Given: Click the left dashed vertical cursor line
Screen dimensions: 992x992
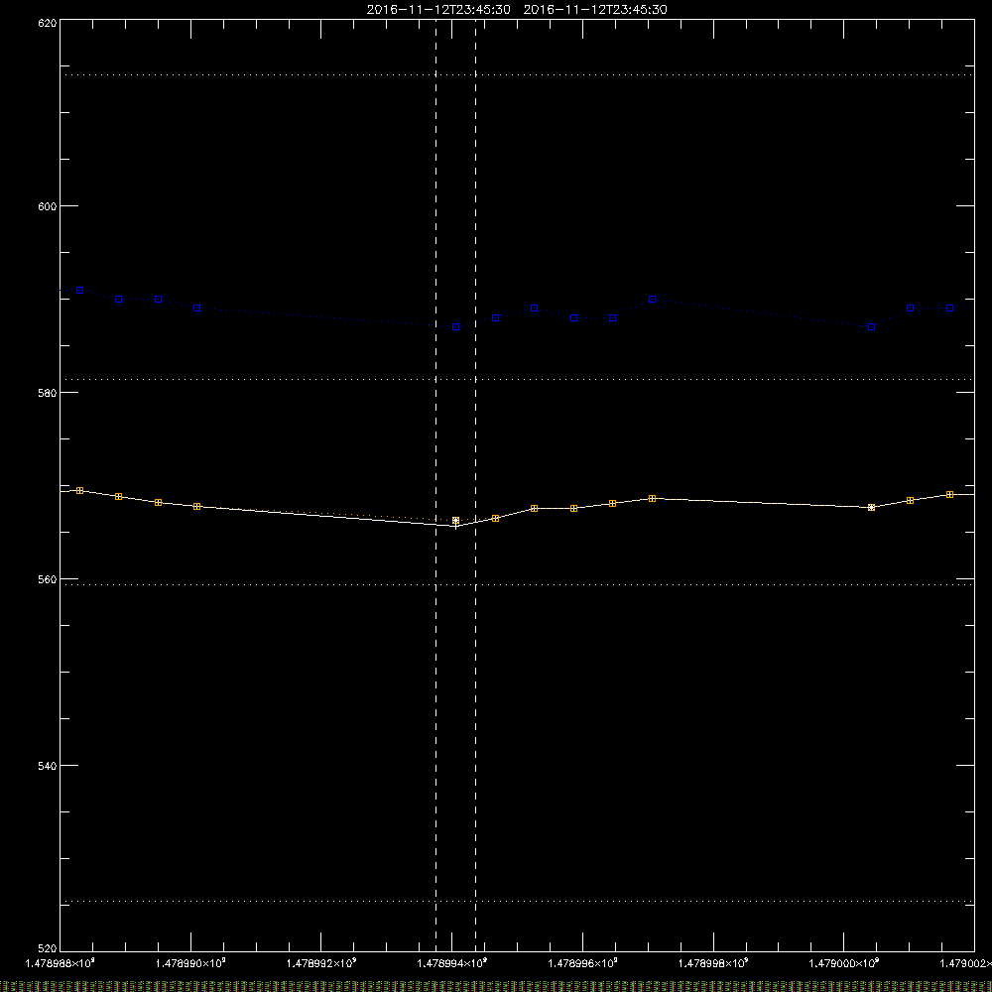Looking at the screenshot, I should click(x=435, y=484).
